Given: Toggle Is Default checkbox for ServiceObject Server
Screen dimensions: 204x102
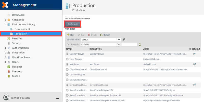Looking at the screenshot, I should 194,85.
